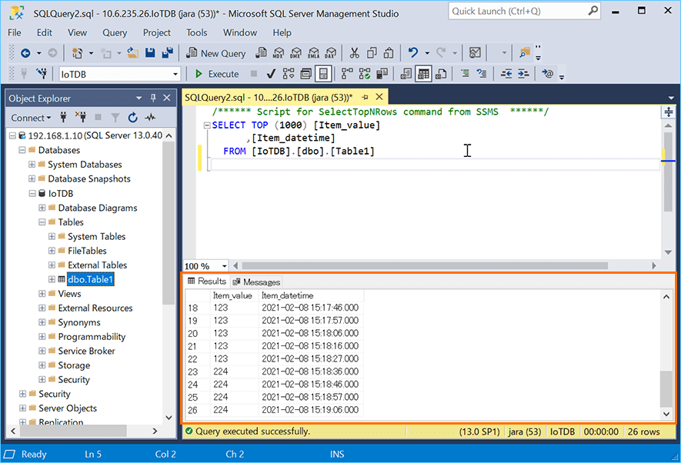
Task: Click the Save All icon
Action: (168, 53)
